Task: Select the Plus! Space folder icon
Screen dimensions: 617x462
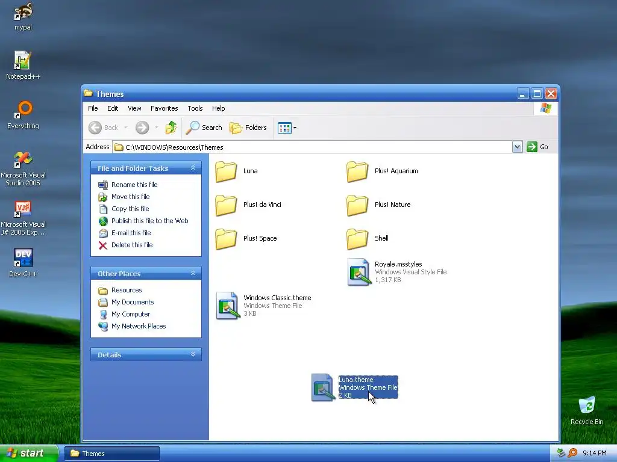Action: [x=226, y=238]
